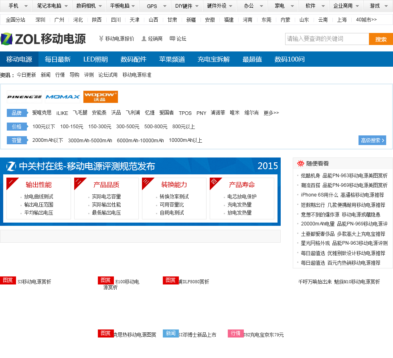Viewport: 393px width, 358px height.
Task: Click the orange 搜索 button
Action: [381, 39]
